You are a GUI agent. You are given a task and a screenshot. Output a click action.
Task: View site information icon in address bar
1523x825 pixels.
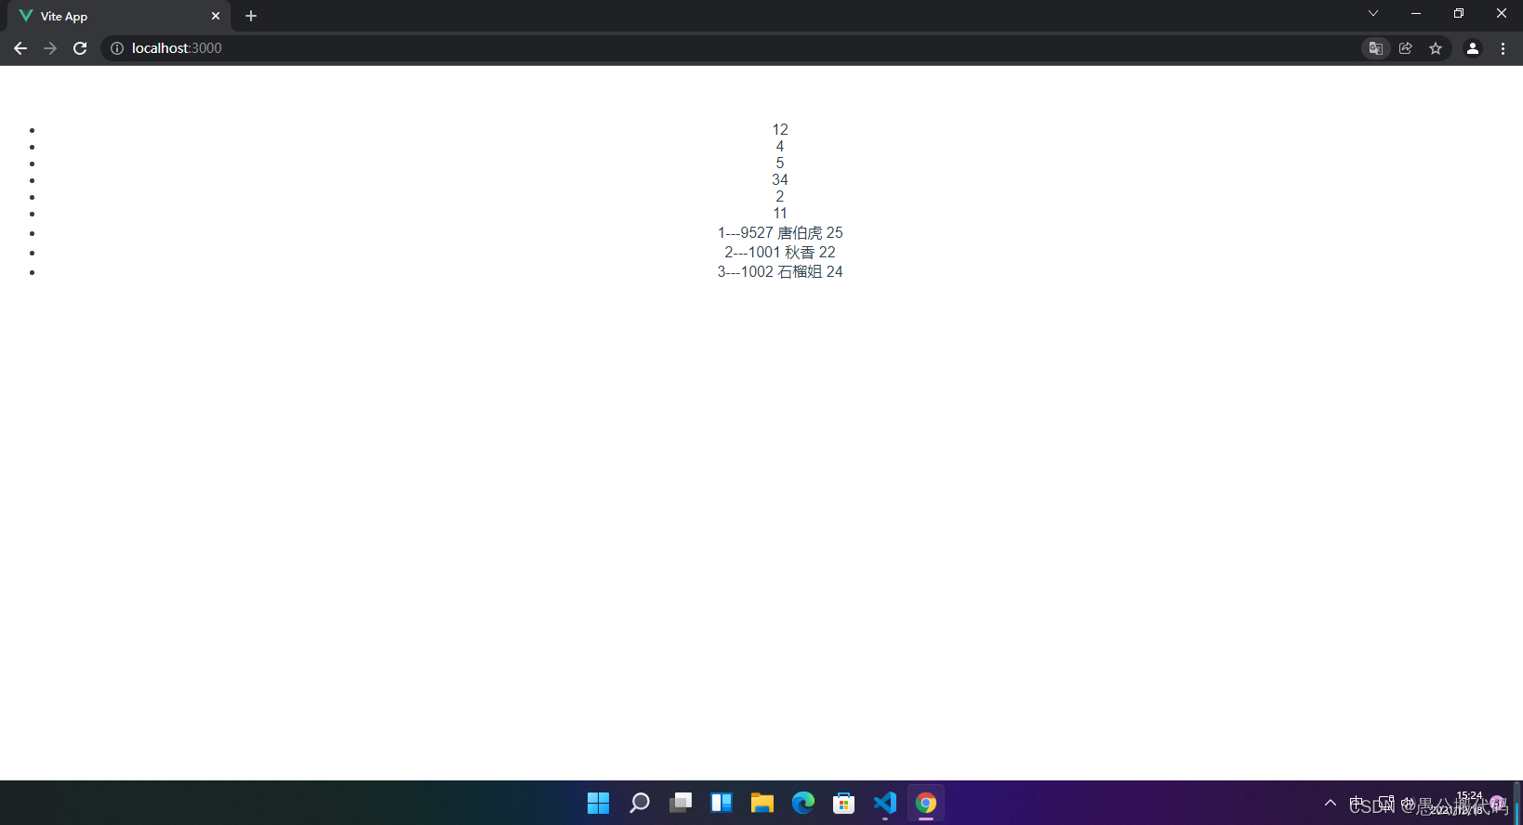117,48
